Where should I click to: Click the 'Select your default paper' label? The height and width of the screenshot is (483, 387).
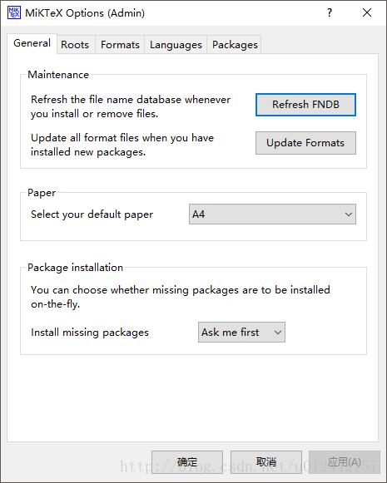point(92,214)
